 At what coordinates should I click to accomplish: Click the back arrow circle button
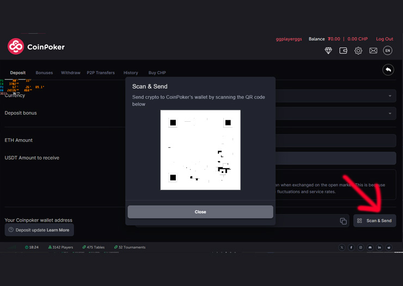[x=388, y=70]
